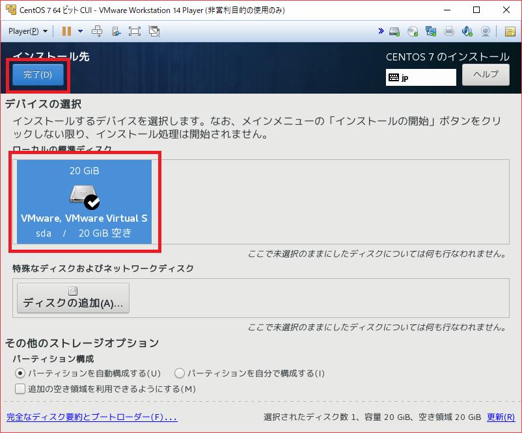Click the 'CENTOS 7 のインストール' title text

pyautogui.click(x=447, y=57)
